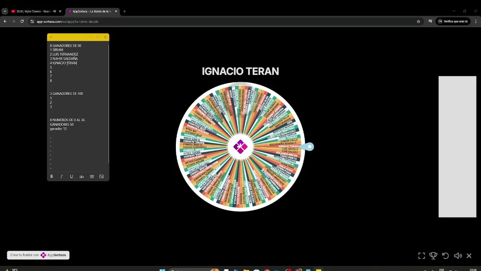Click the '3 NAHIR SALDAÑA' note line
481x271 pixels.
(64, 59)
